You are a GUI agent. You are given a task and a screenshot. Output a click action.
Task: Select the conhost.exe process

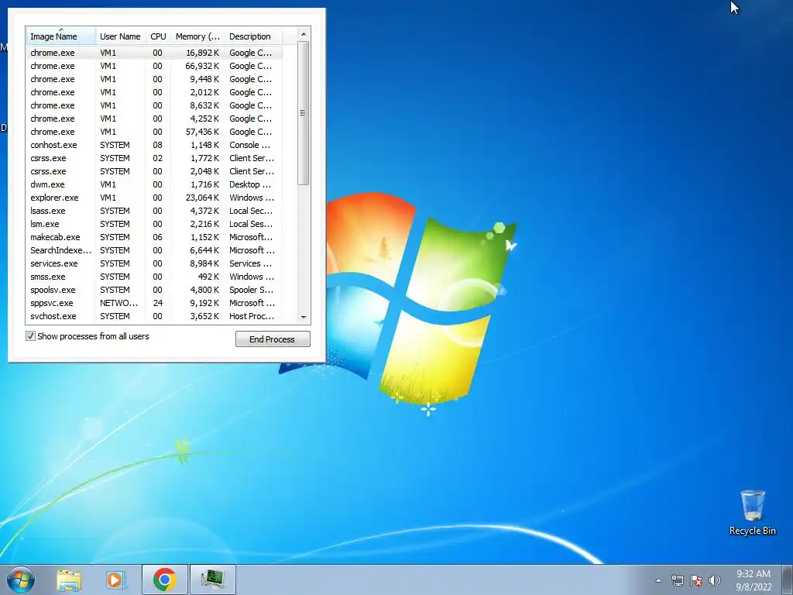click(154, 145)
